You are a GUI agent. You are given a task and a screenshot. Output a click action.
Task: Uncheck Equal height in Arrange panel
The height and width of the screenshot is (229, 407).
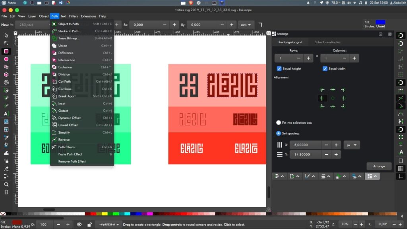[279, 68]
